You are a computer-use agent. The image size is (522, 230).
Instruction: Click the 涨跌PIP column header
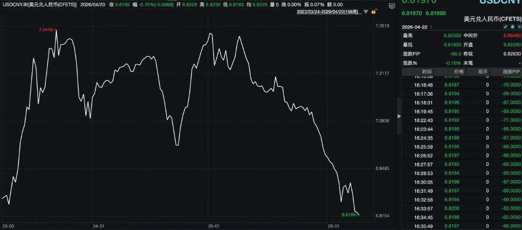click(x=511, y=72)
